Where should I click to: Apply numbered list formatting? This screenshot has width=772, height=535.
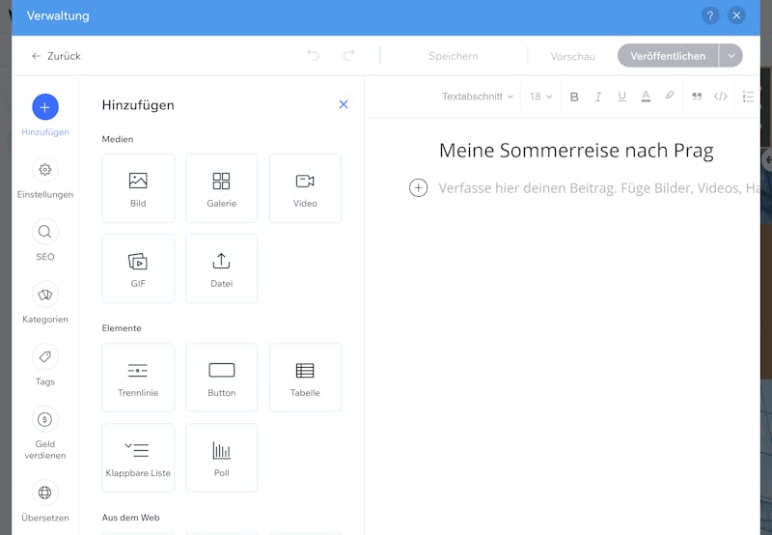(x=748, y=97)
